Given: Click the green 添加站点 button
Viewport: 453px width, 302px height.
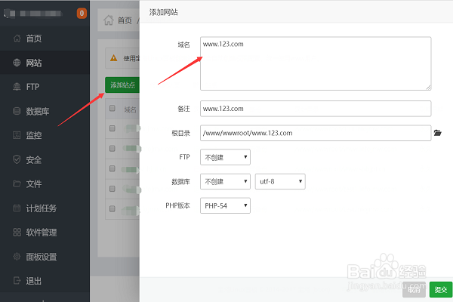Looking at the screenshot, I should 122,85.
